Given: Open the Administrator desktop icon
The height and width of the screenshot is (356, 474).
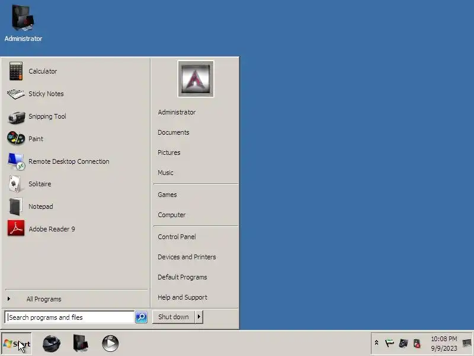Looking at the screenshot, I should click(x=23, y=23).
